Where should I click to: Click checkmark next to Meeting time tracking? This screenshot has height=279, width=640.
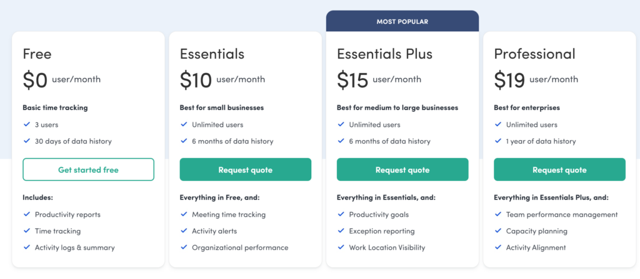(x=184, y=215)
